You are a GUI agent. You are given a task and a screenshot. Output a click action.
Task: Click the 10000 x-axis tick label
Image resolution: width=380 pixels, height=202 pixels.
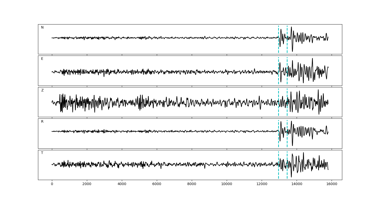tap(227, 184)
